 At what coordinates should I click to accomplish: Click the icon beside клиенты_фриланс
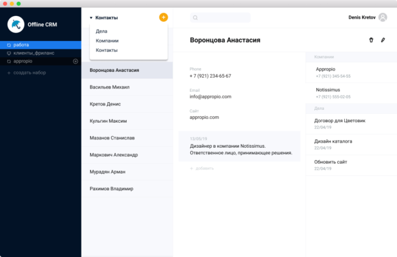pos(8,53)
